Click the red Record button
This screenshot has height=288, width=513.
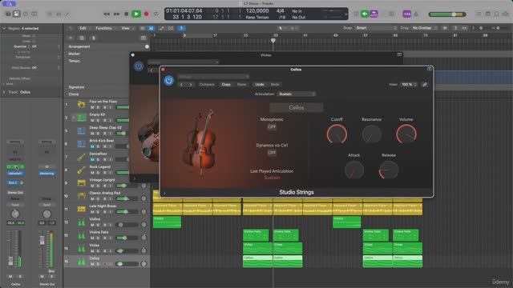(x=146, y=14)
